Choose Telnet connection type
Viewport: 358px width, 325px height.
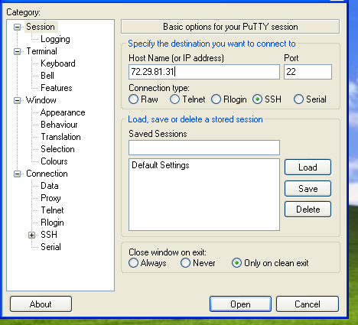pyautogui.click(x=174, y=99)
